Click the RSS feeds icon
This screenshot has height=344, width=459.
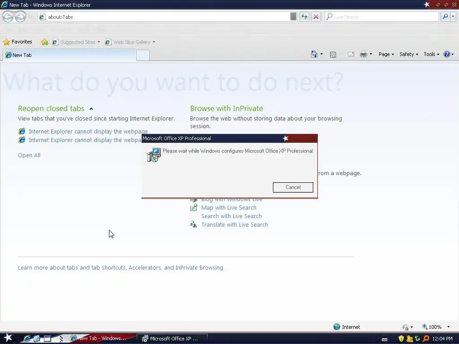[333, 54]
